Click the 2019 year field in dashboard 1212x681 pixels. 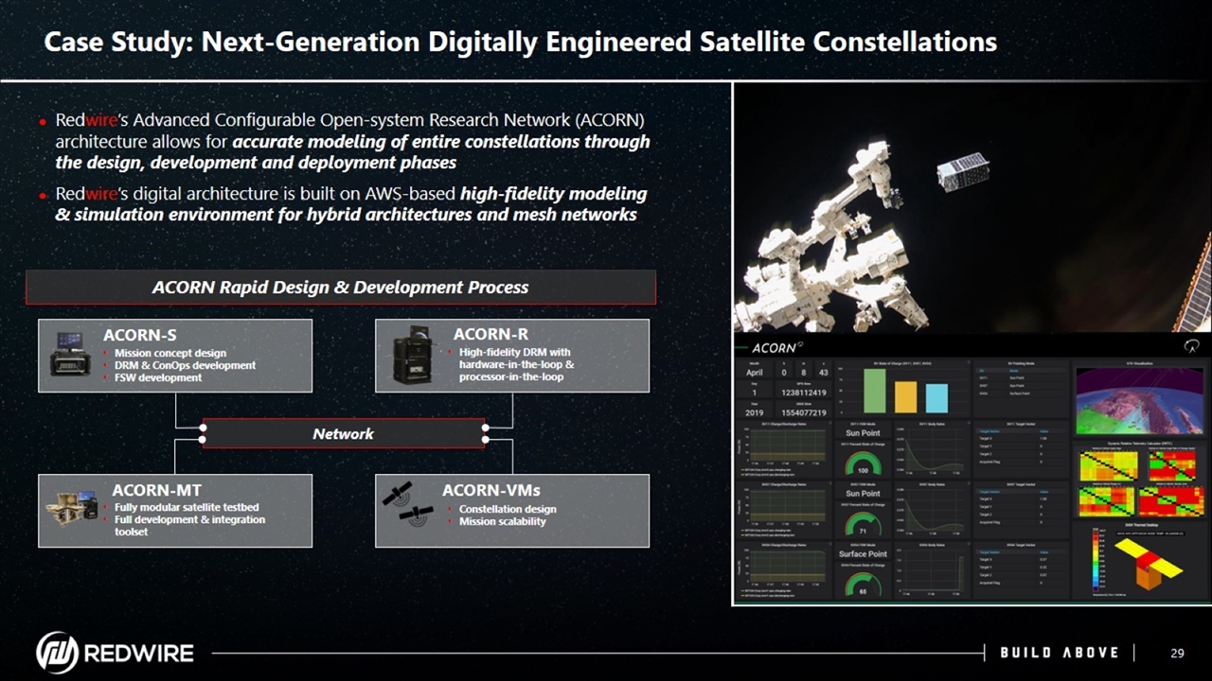tap(755, 412)
